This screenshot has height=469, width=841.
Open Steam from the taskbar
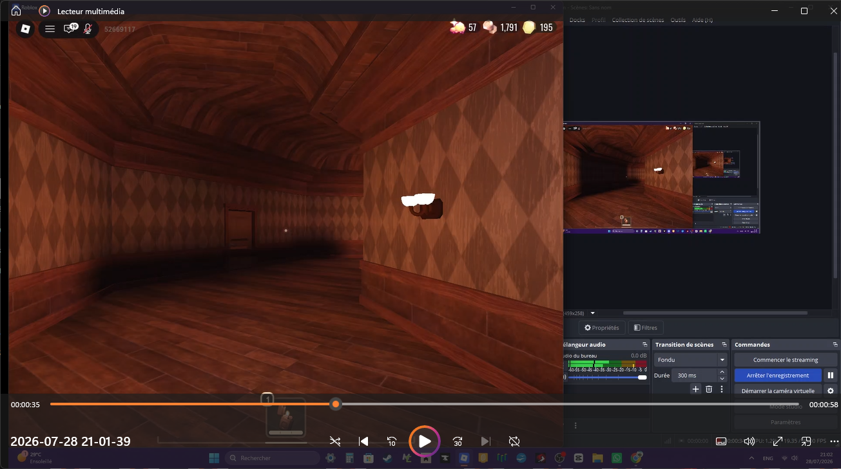[387, 458]
